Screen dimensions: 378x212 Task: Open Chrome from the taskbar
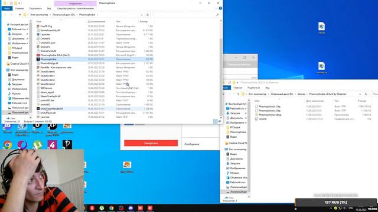[112, 208]
